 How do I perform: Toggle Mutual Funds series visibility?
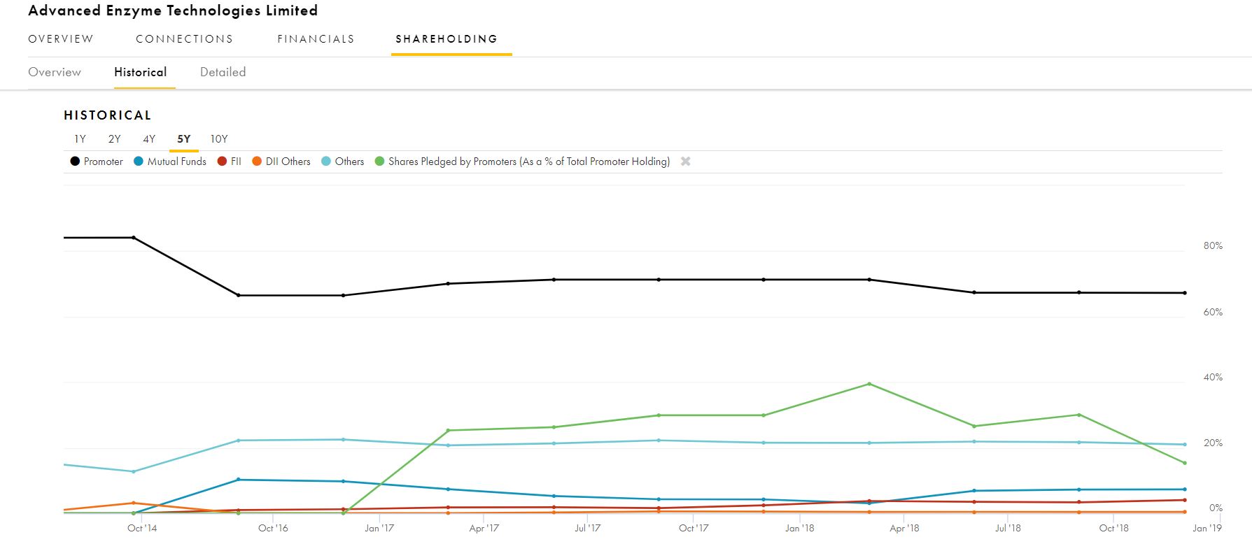click(170, 162)
